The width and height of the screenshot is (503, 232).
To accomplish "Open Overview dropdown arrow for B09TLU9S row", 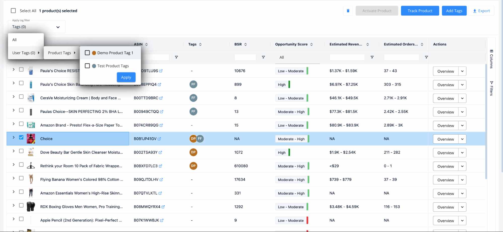I will (x=462, y=71).
